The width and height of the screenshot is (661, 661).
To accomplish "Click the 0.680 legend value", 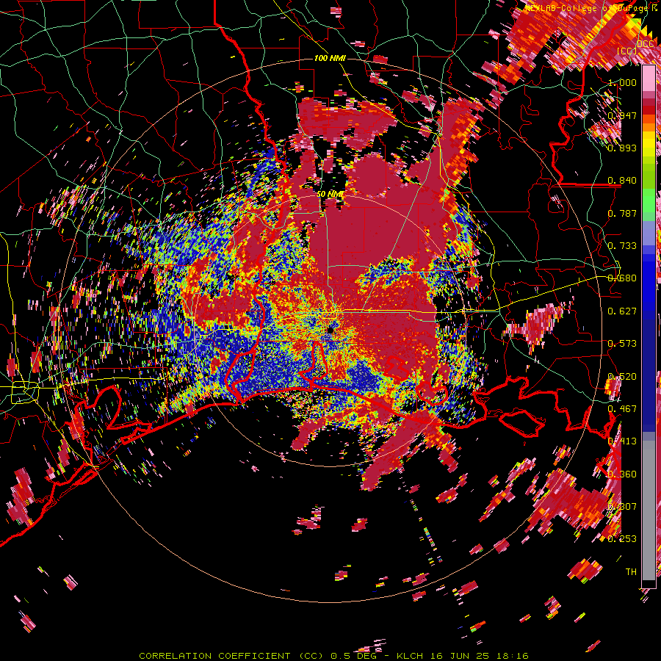I will pos(622,278).
